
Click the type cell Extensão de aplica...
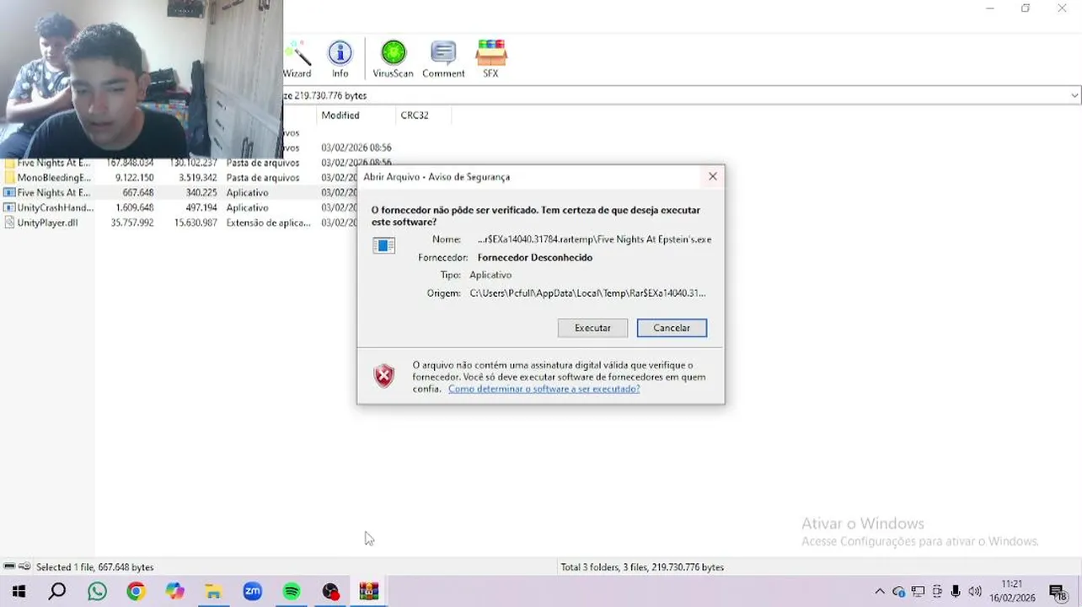[x=268, y=223]
